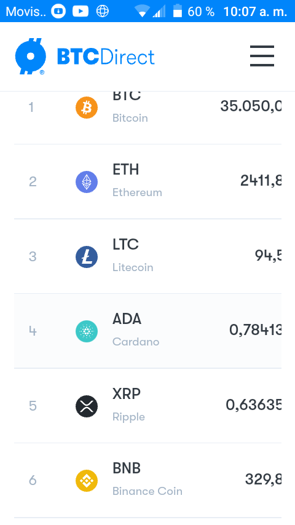Select the BNB ticker label
The height and width of the screenshot is (525, 295).
[x=126, y=468]
